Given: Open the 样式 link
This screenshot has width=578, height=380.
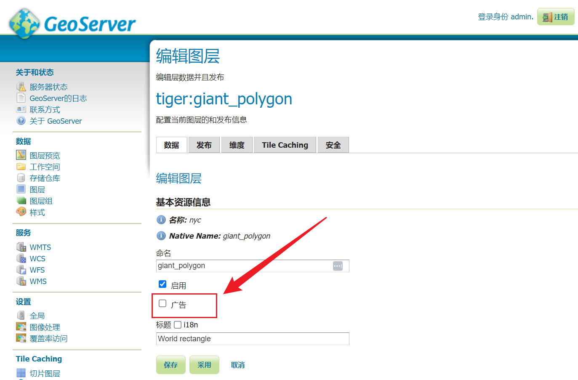Looking at the screenshot, I should (x=37, y=213).
